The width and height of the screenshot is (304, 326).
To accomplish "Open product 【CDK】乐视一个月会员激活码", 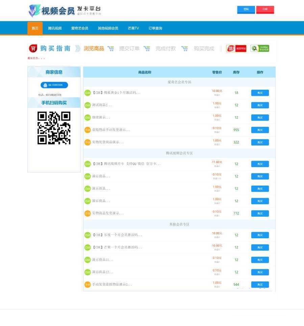I will click(x=117, y=235).
